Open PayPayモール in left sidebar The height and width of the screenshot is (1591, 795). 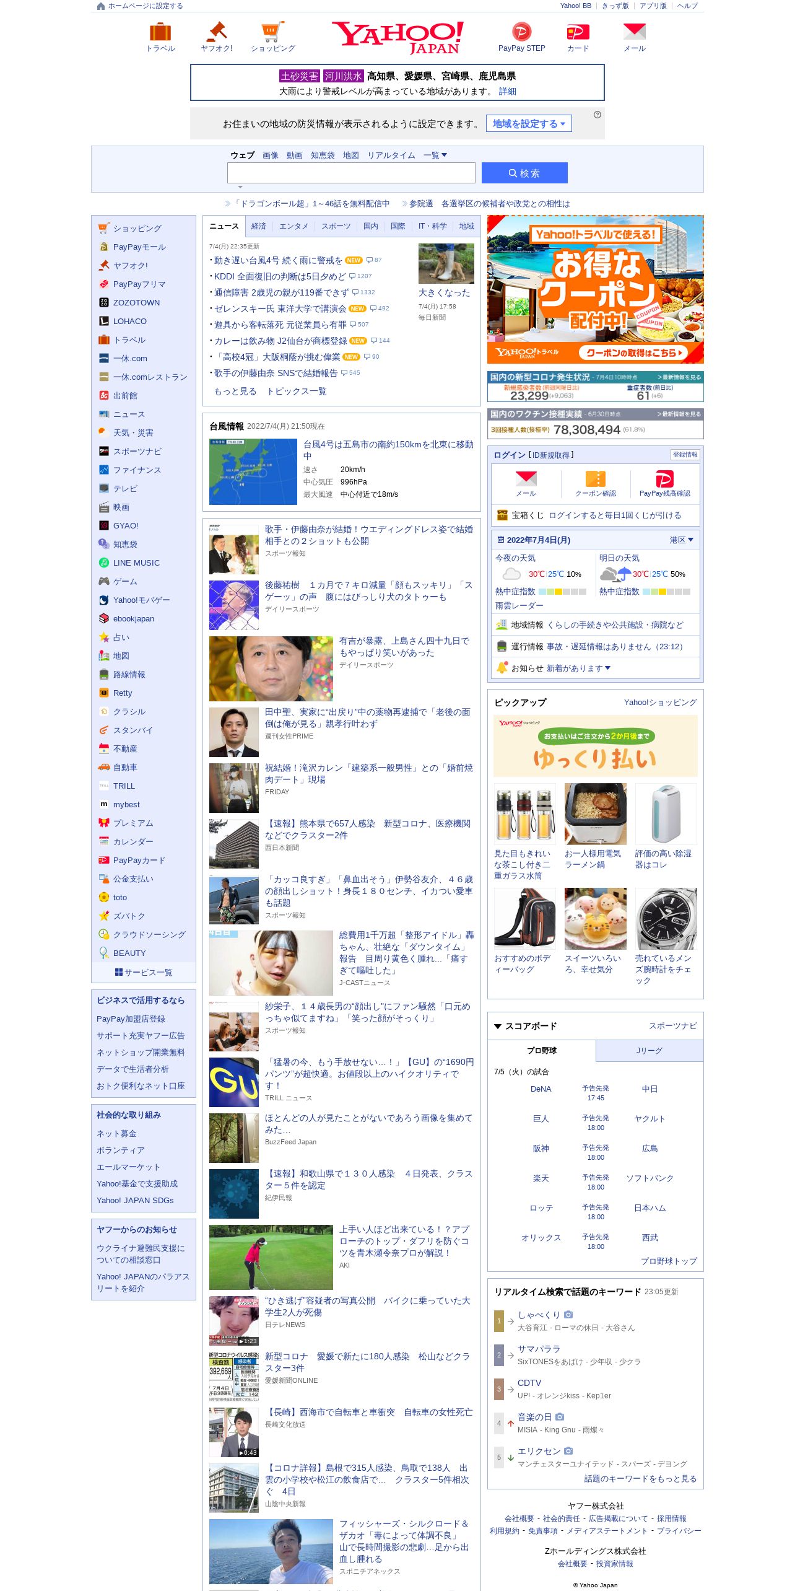[139, 247]
